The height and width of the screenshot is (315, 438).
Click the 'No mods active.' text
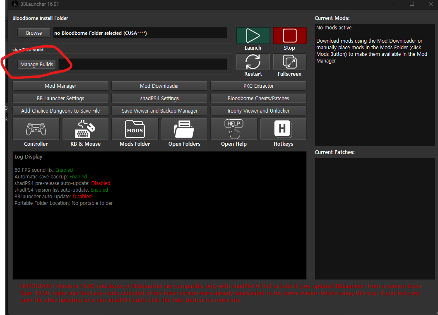pos(335,28)
